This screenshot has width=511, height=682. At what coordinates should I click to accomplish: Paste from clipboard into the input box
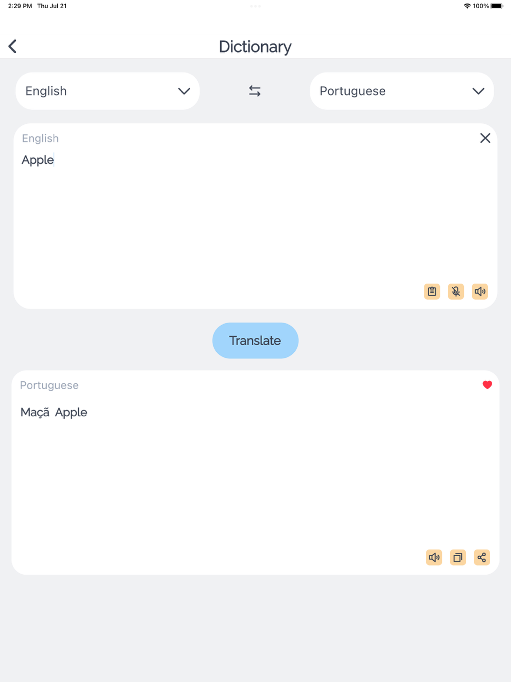pyautogui.click(x=432, y=291)
